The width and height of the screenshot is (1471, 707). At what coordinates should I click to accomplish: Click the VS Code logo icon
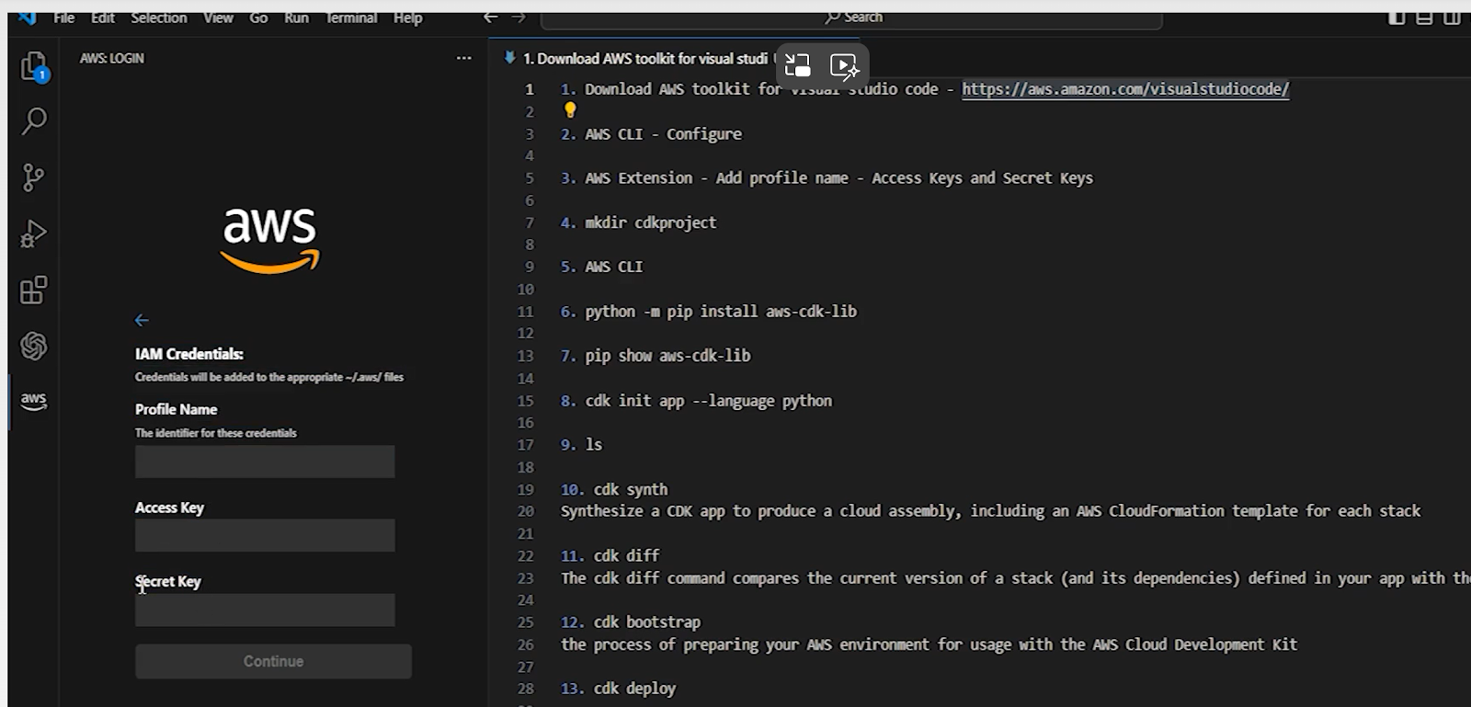tap(27, 17)
